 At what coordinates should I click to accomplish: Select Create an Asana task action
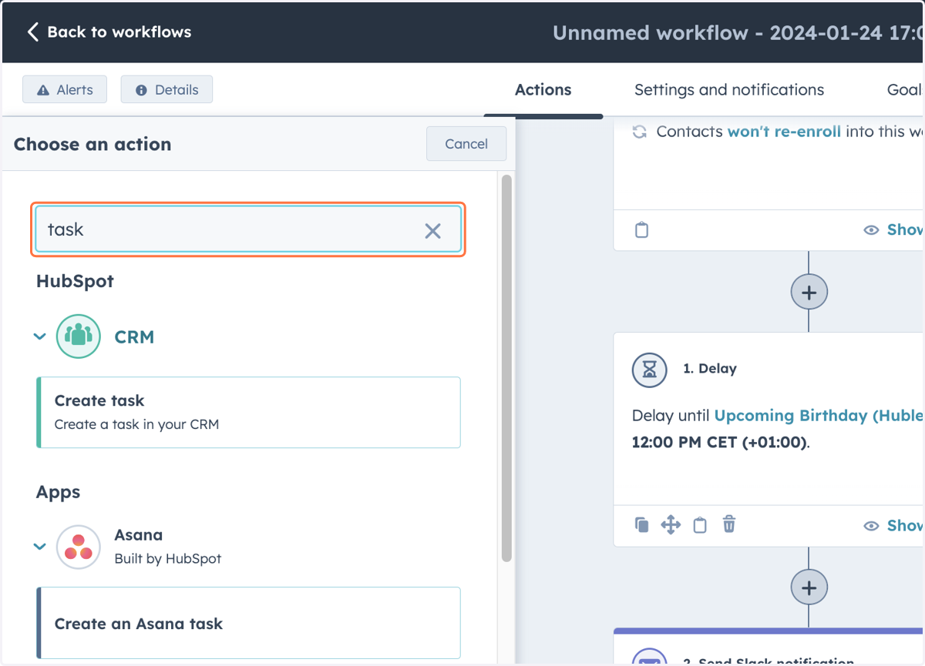pyautogui.click(x=248, y=624)
